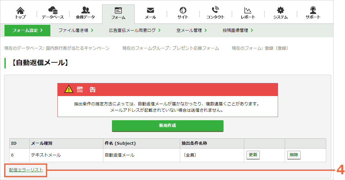Click the テキストメール type cell
The width and height of the screenshot is (345, 180).
pyautogui.click(x=66, y=155)
